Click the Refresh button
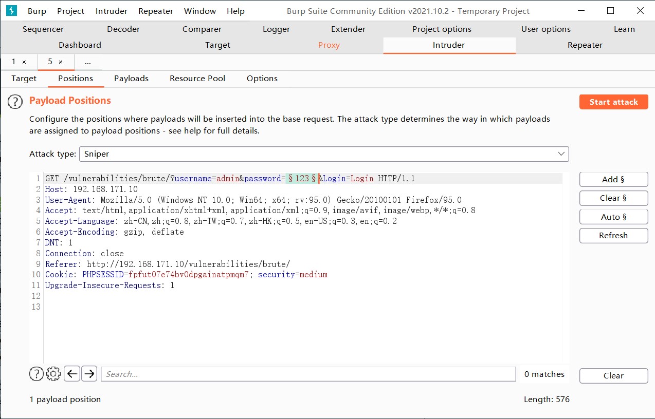 (613, 236)
